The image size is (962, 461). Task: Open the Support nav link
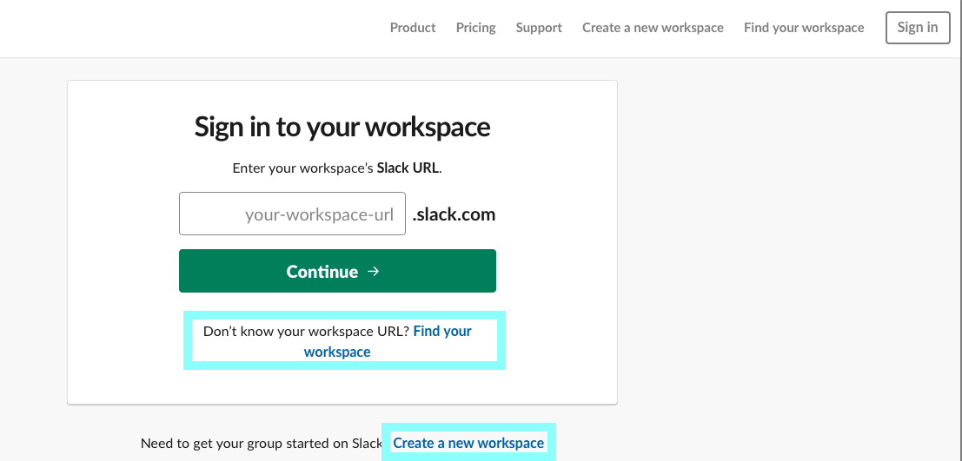pyautogui.click(x=539, y=28)
